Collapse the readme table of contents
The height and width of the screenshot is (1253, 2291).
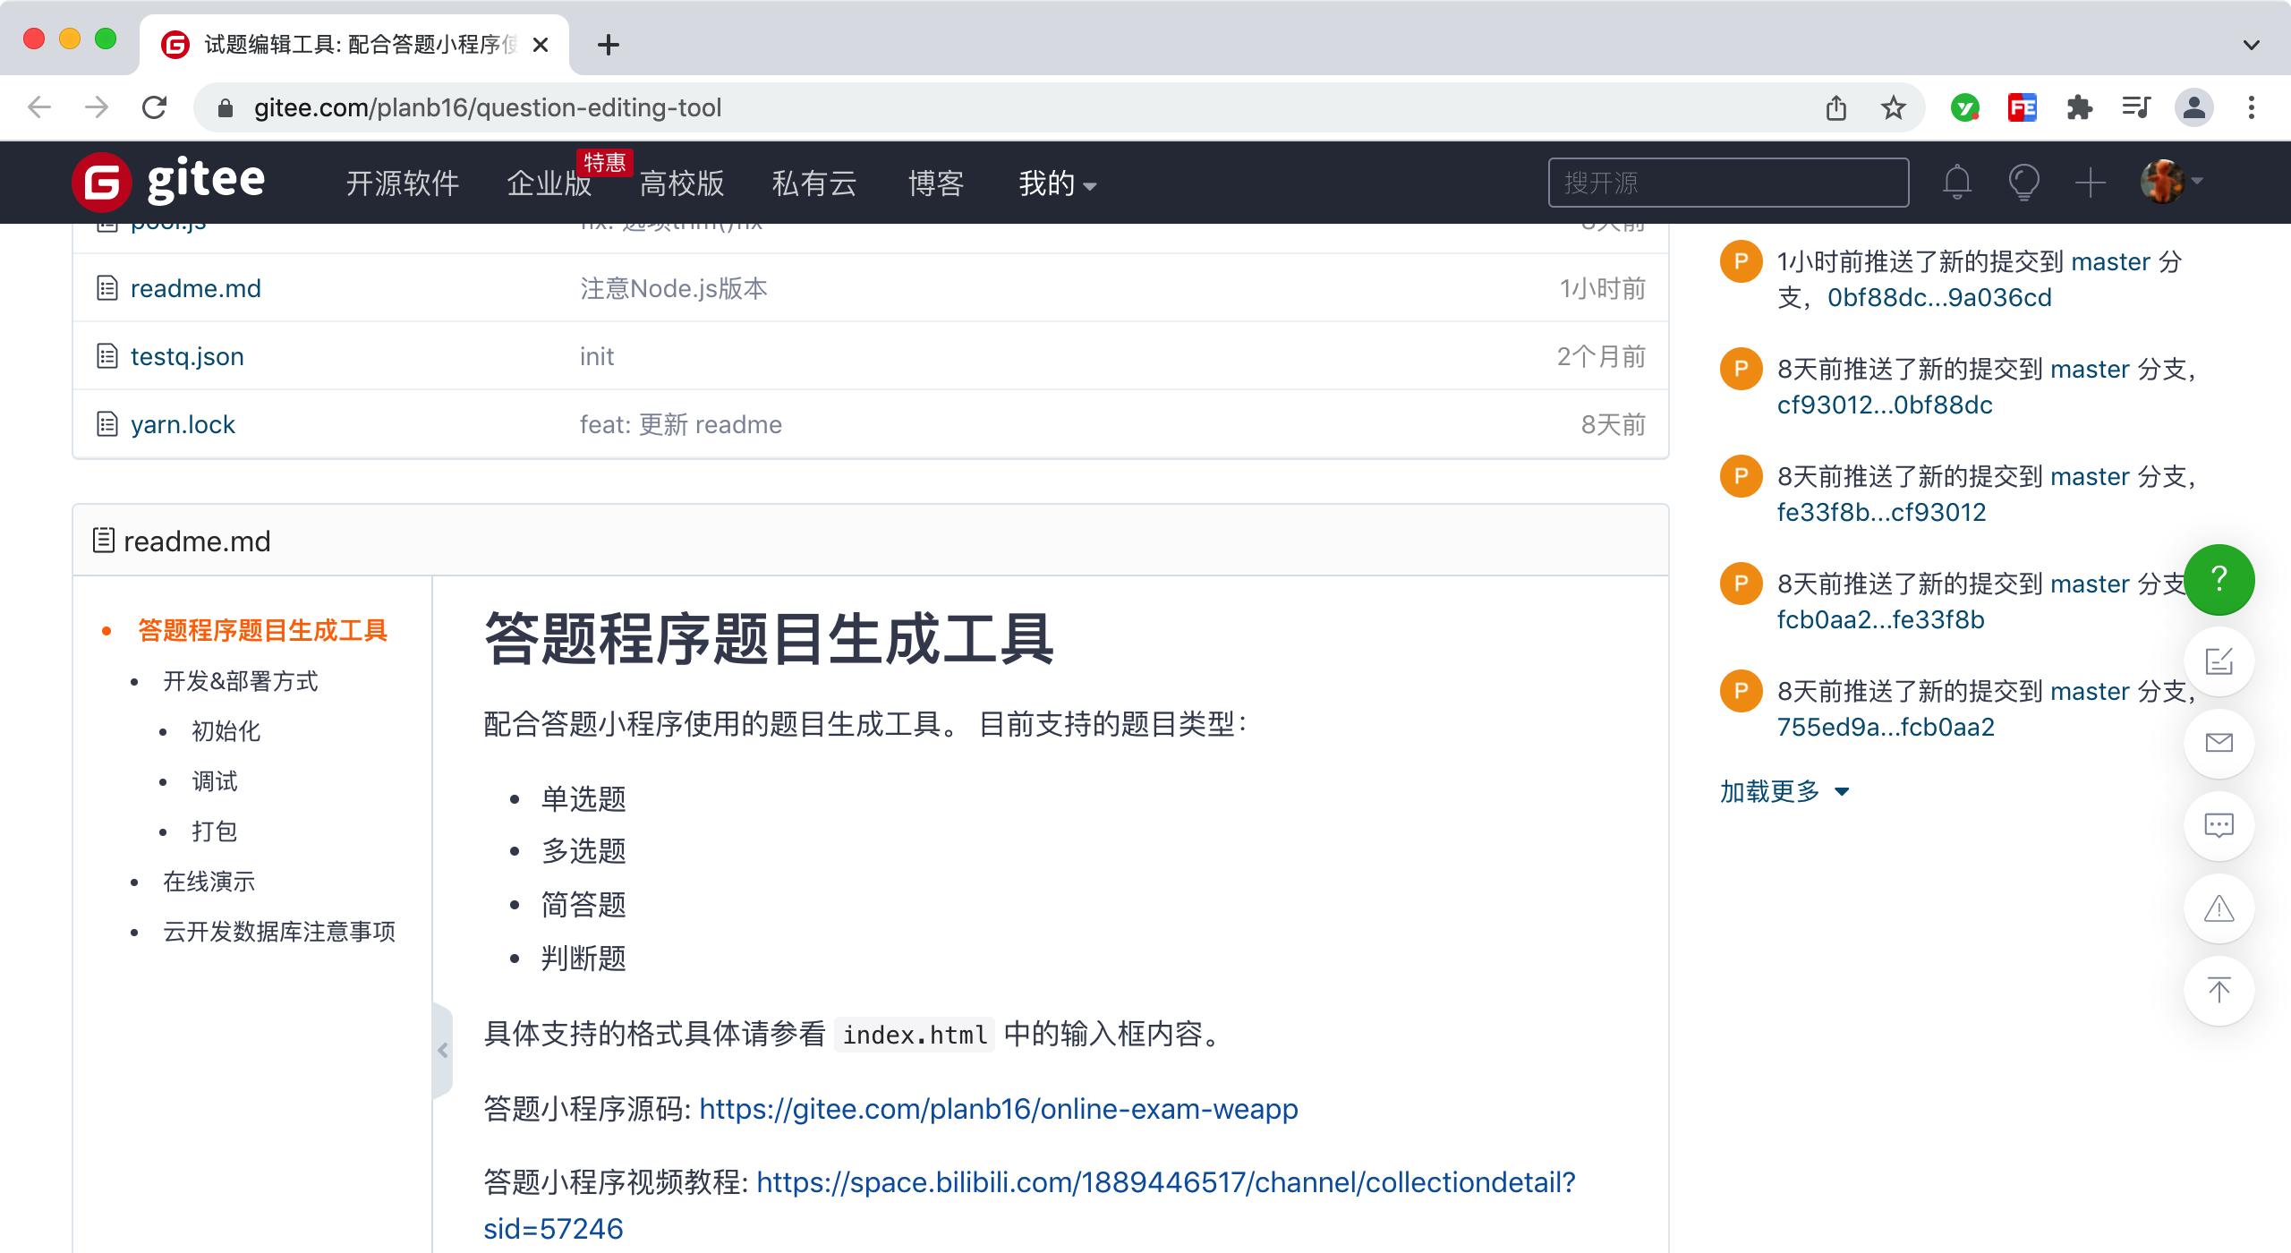(x=442, y=1051)
